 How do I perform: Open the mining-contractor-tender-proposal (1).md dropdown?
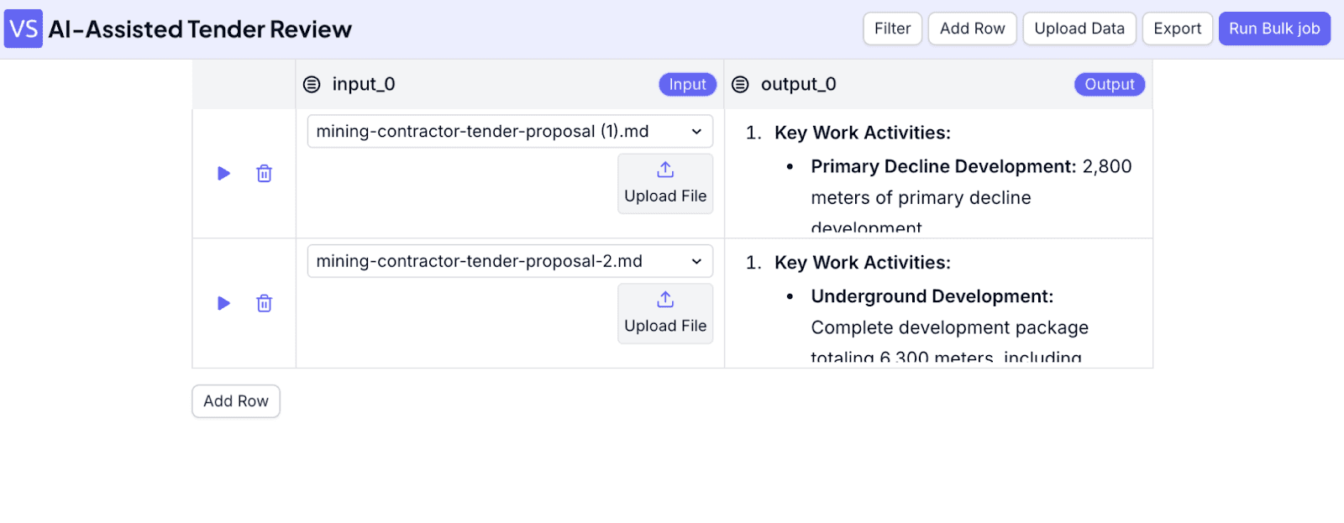[510, 131]
